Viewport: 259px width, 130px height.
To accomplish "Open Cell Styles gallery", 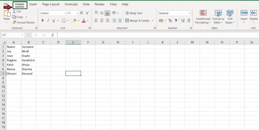I will tap(230, 17).
